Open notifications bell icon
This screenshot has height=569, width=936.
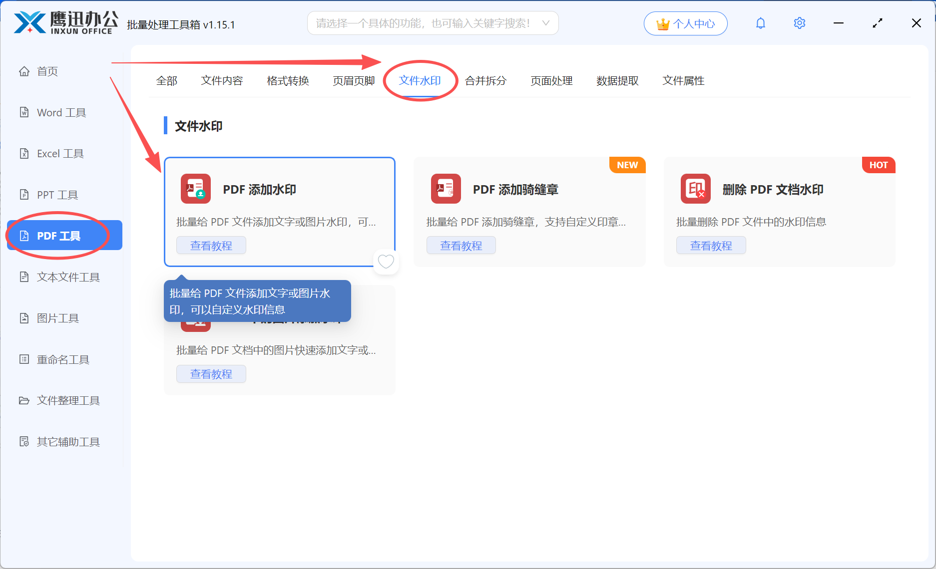point(760,23)
